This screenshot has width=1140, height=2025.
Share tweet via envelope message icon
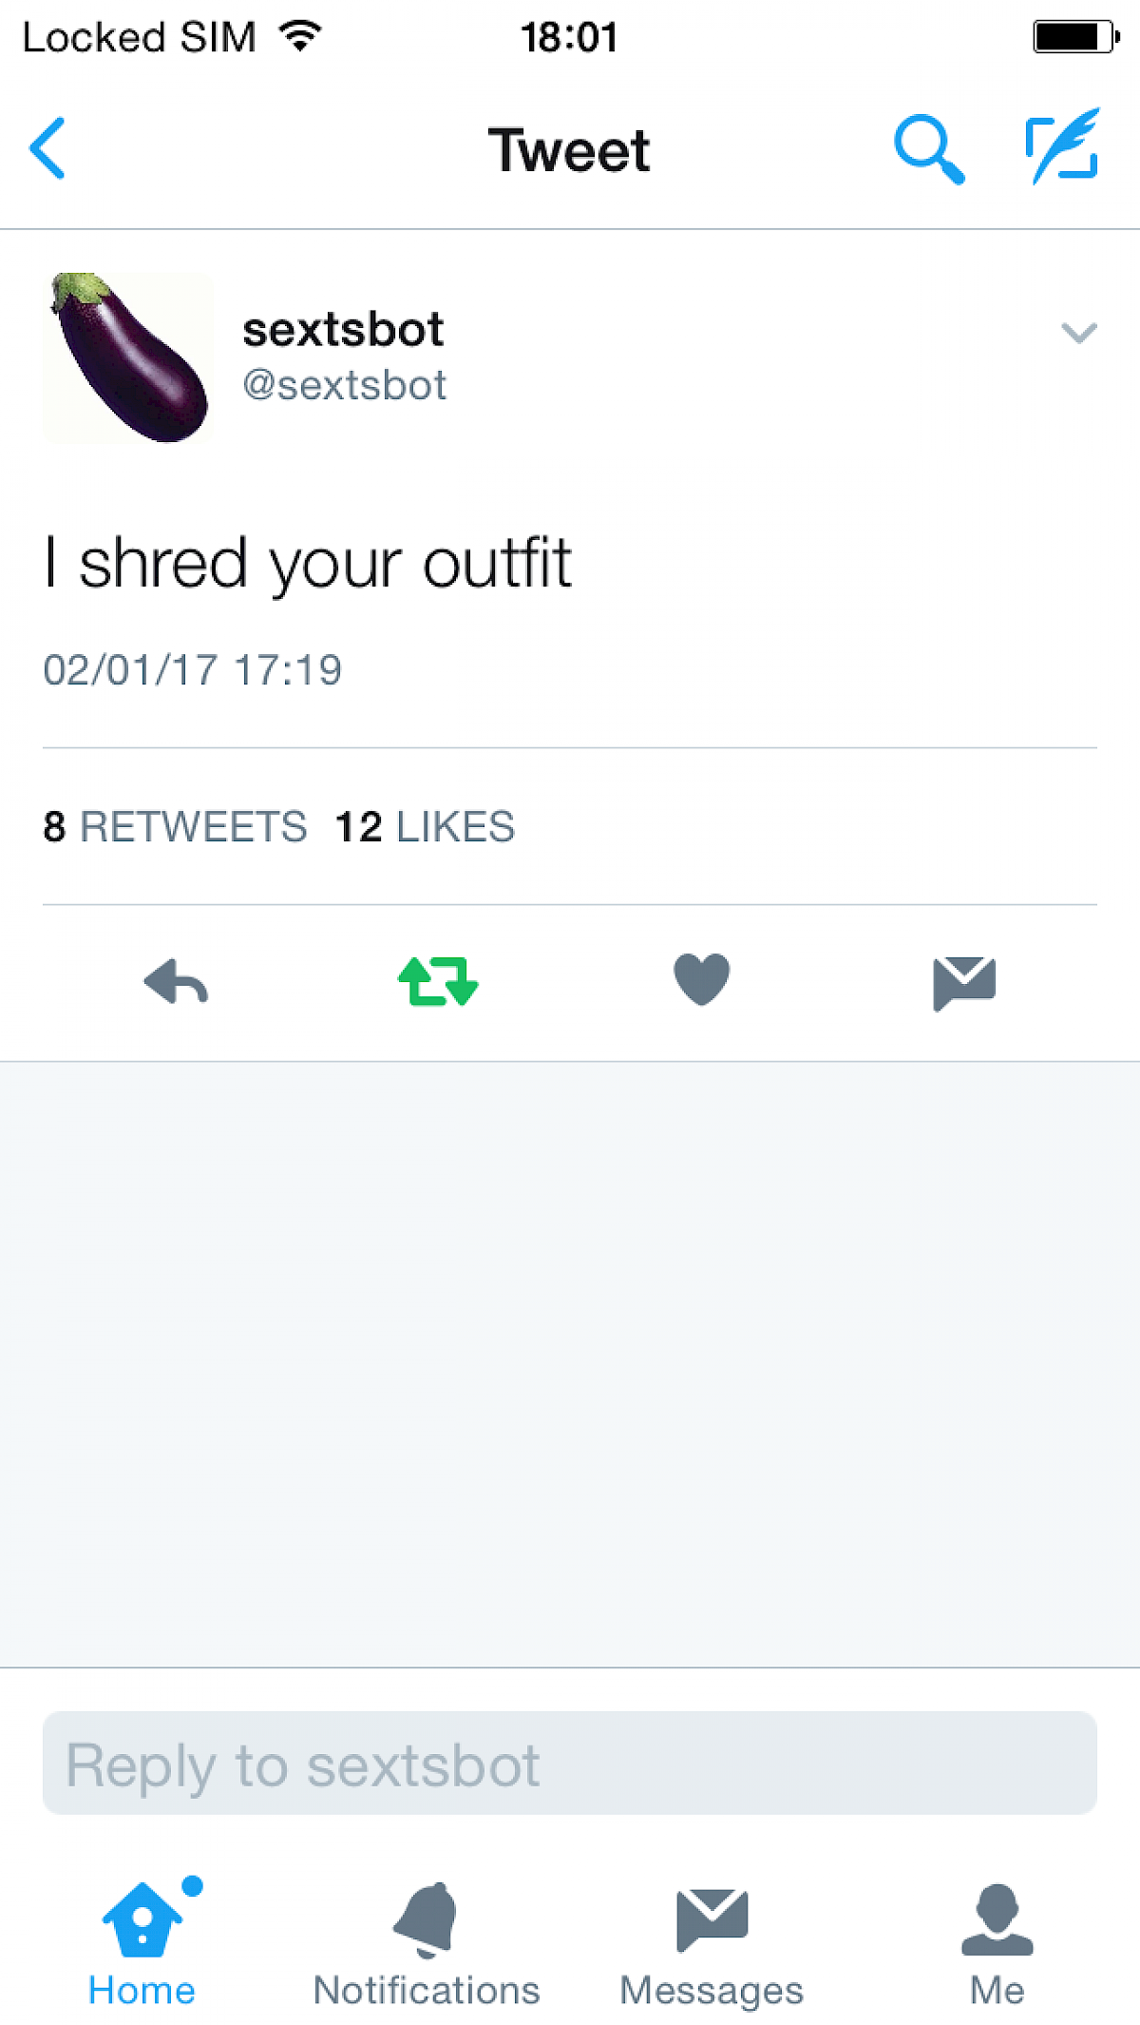pyautogui.click(x=964, y=983)
